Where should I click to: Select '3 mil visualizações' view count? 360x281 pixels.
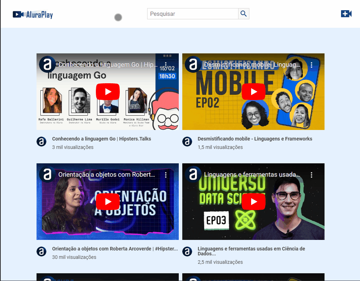pyautogui.click(x=73, y=147)
